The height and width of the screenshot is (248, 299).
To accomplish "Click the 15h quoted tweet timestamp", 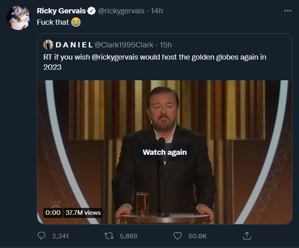I will coord(166,45).
